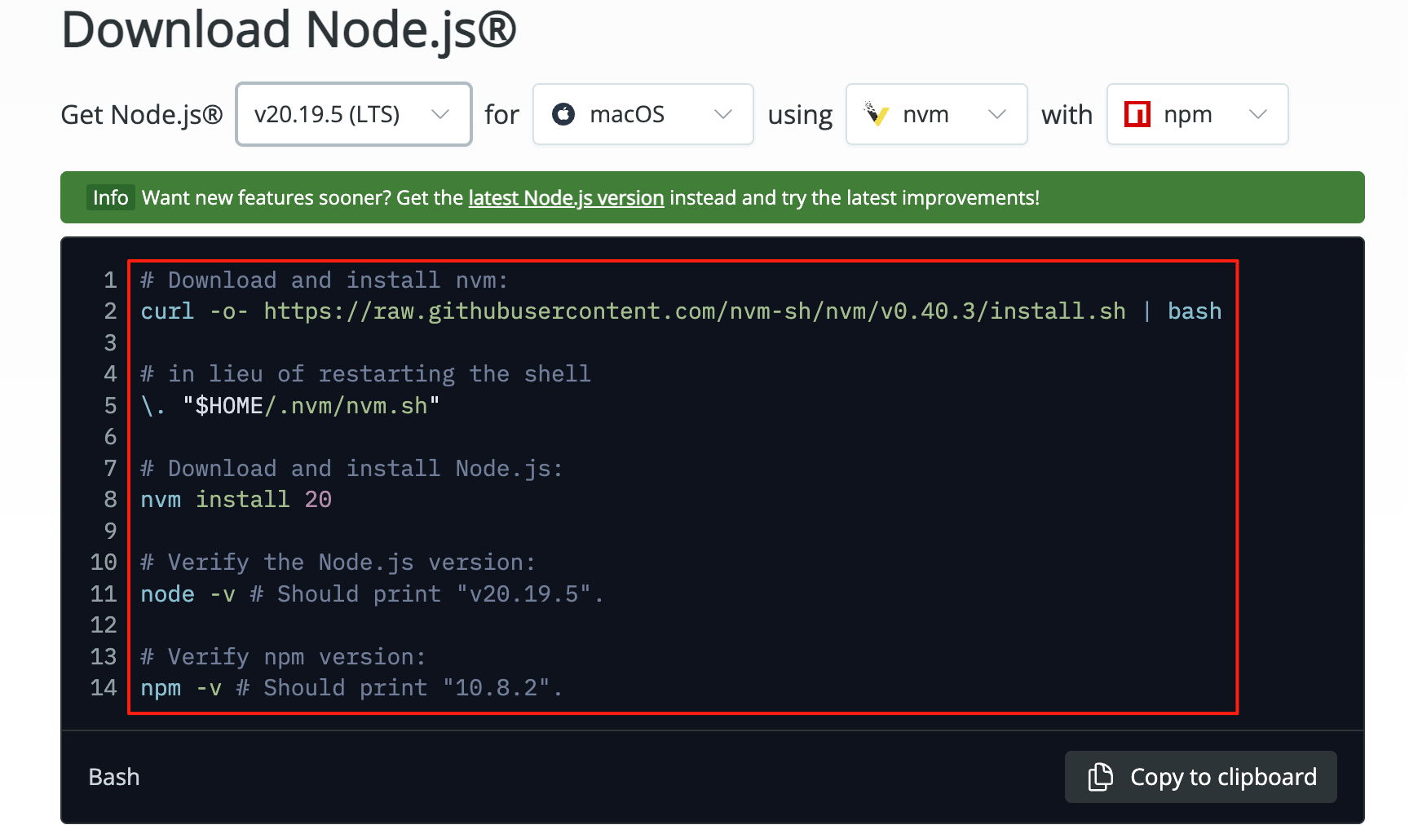Click the curl install command on line 2
This screenshot has width=1409, height=825.
[x=680, y=311]
